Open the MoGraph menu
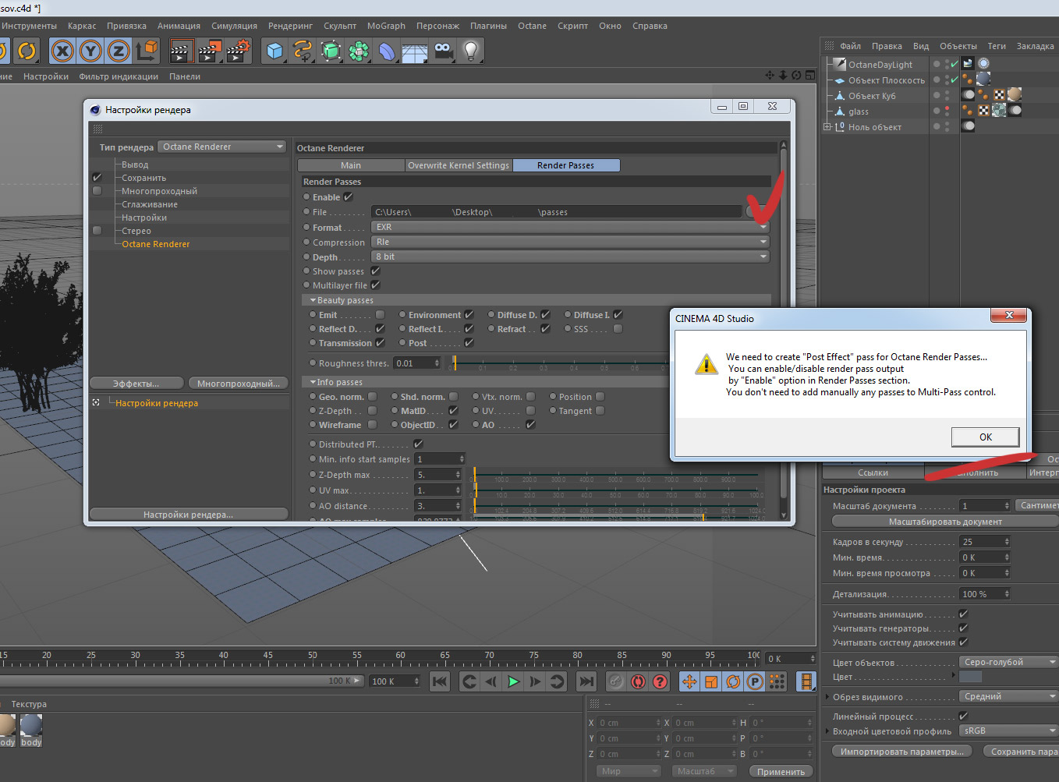 (x=386, y=26)
